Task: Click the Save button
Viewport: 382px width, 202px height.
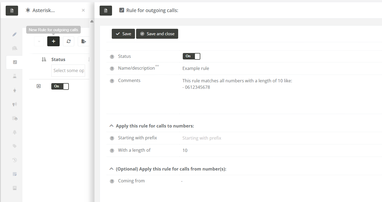Action: [x=123, y=34]
